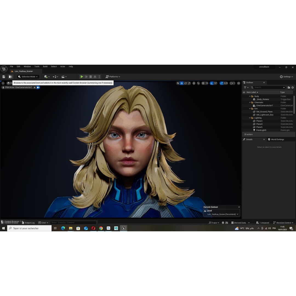
Task: Select _Body_Rotator in the Outliner
Action: click(267, 99)
